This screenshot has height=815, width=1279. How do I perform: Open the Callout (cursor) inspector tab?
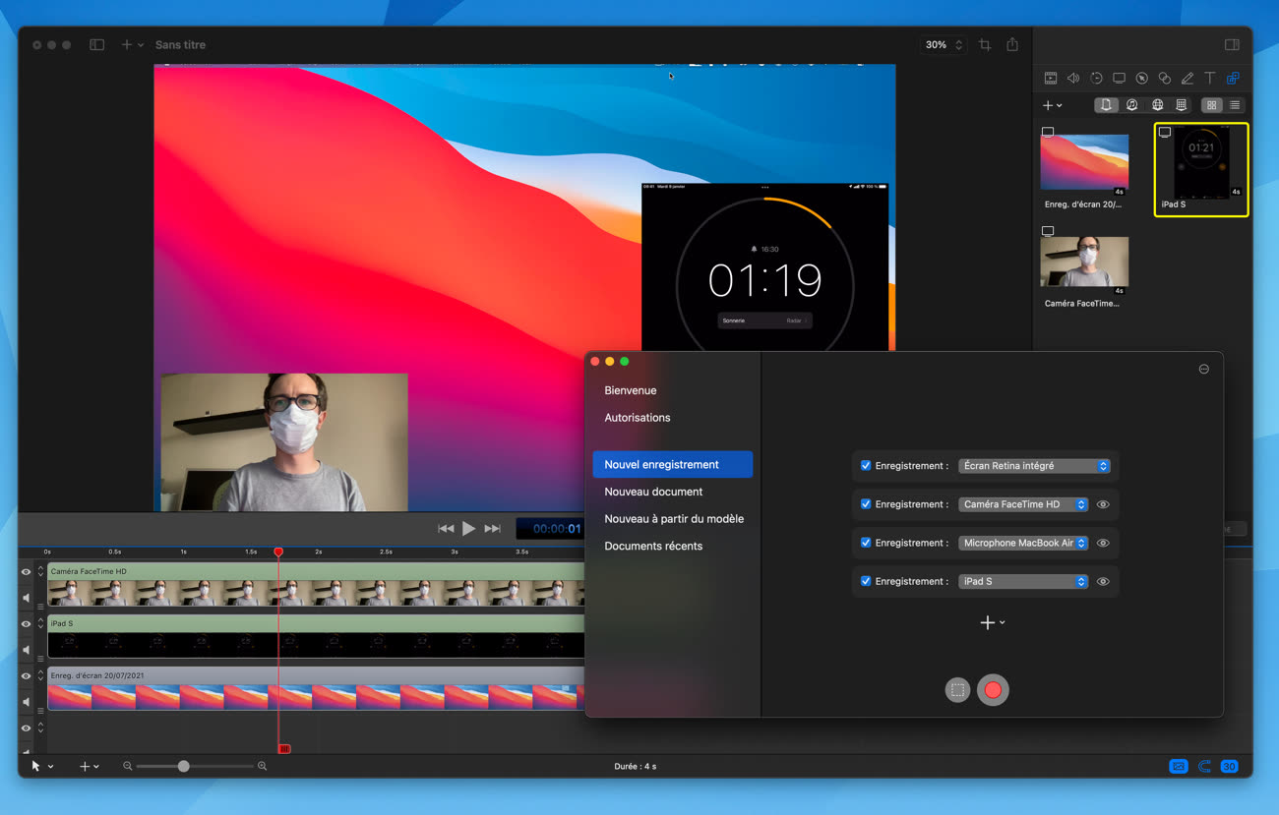pos(1141,78)
